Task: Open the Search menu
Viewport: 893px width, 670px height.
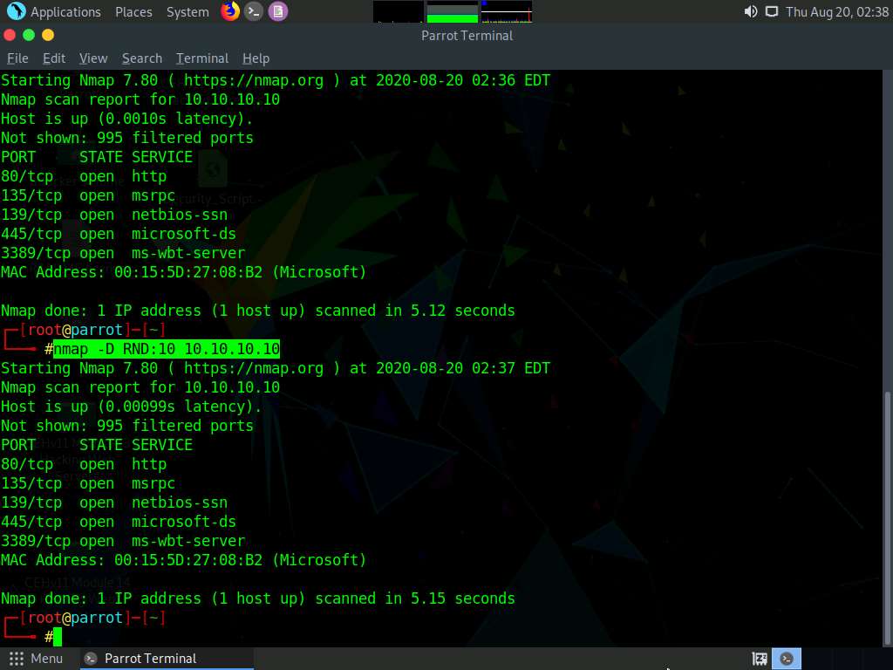Action: 142,58
